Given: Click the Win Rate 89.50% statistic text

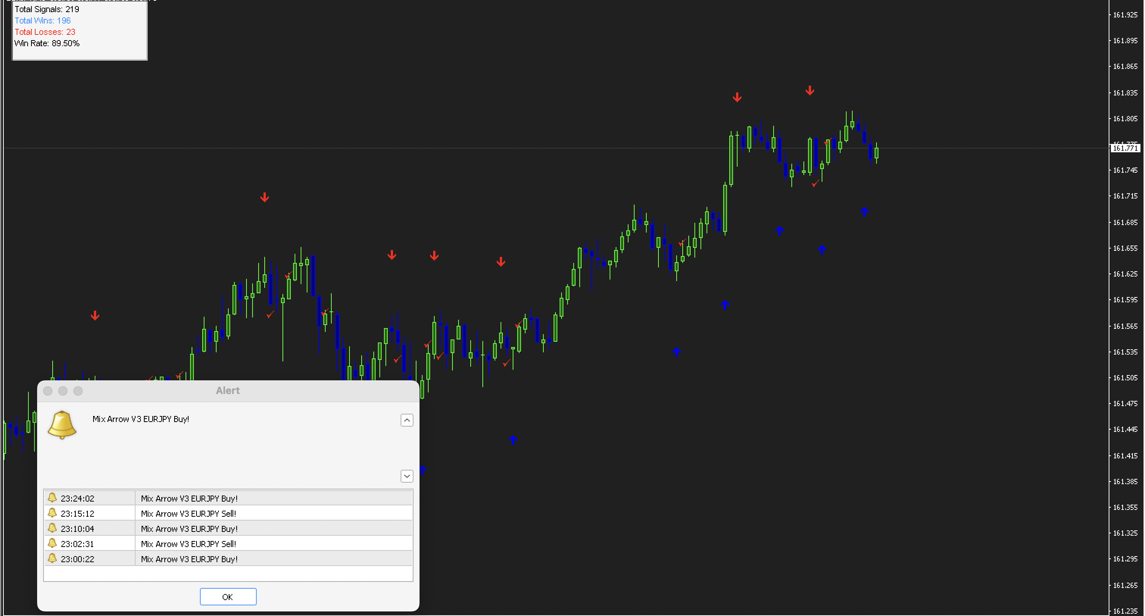Looking at the screenshot, I should (47, 43).
